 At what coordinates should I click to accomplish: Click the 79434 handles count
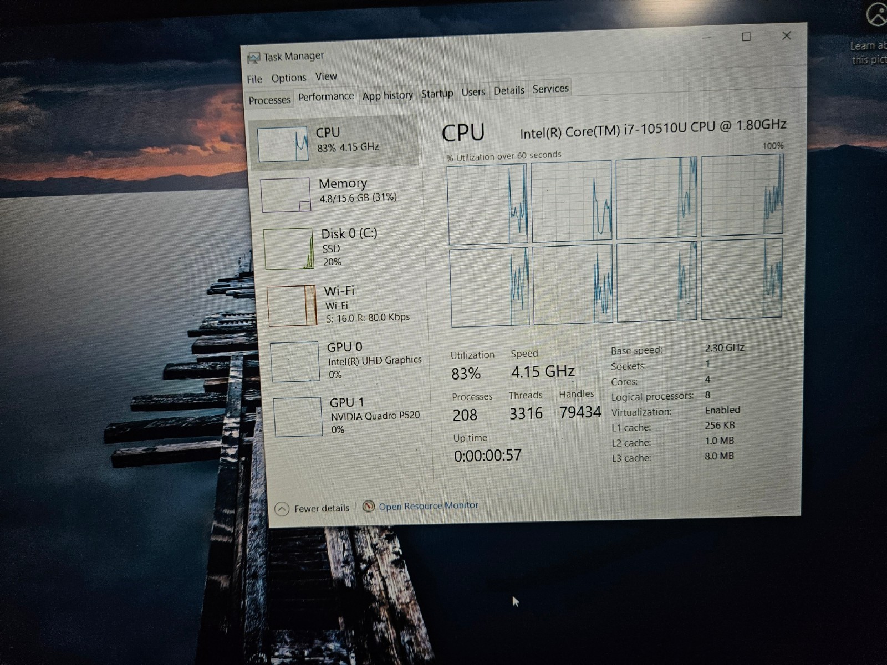pyautogui.click(x=580, y=412)
